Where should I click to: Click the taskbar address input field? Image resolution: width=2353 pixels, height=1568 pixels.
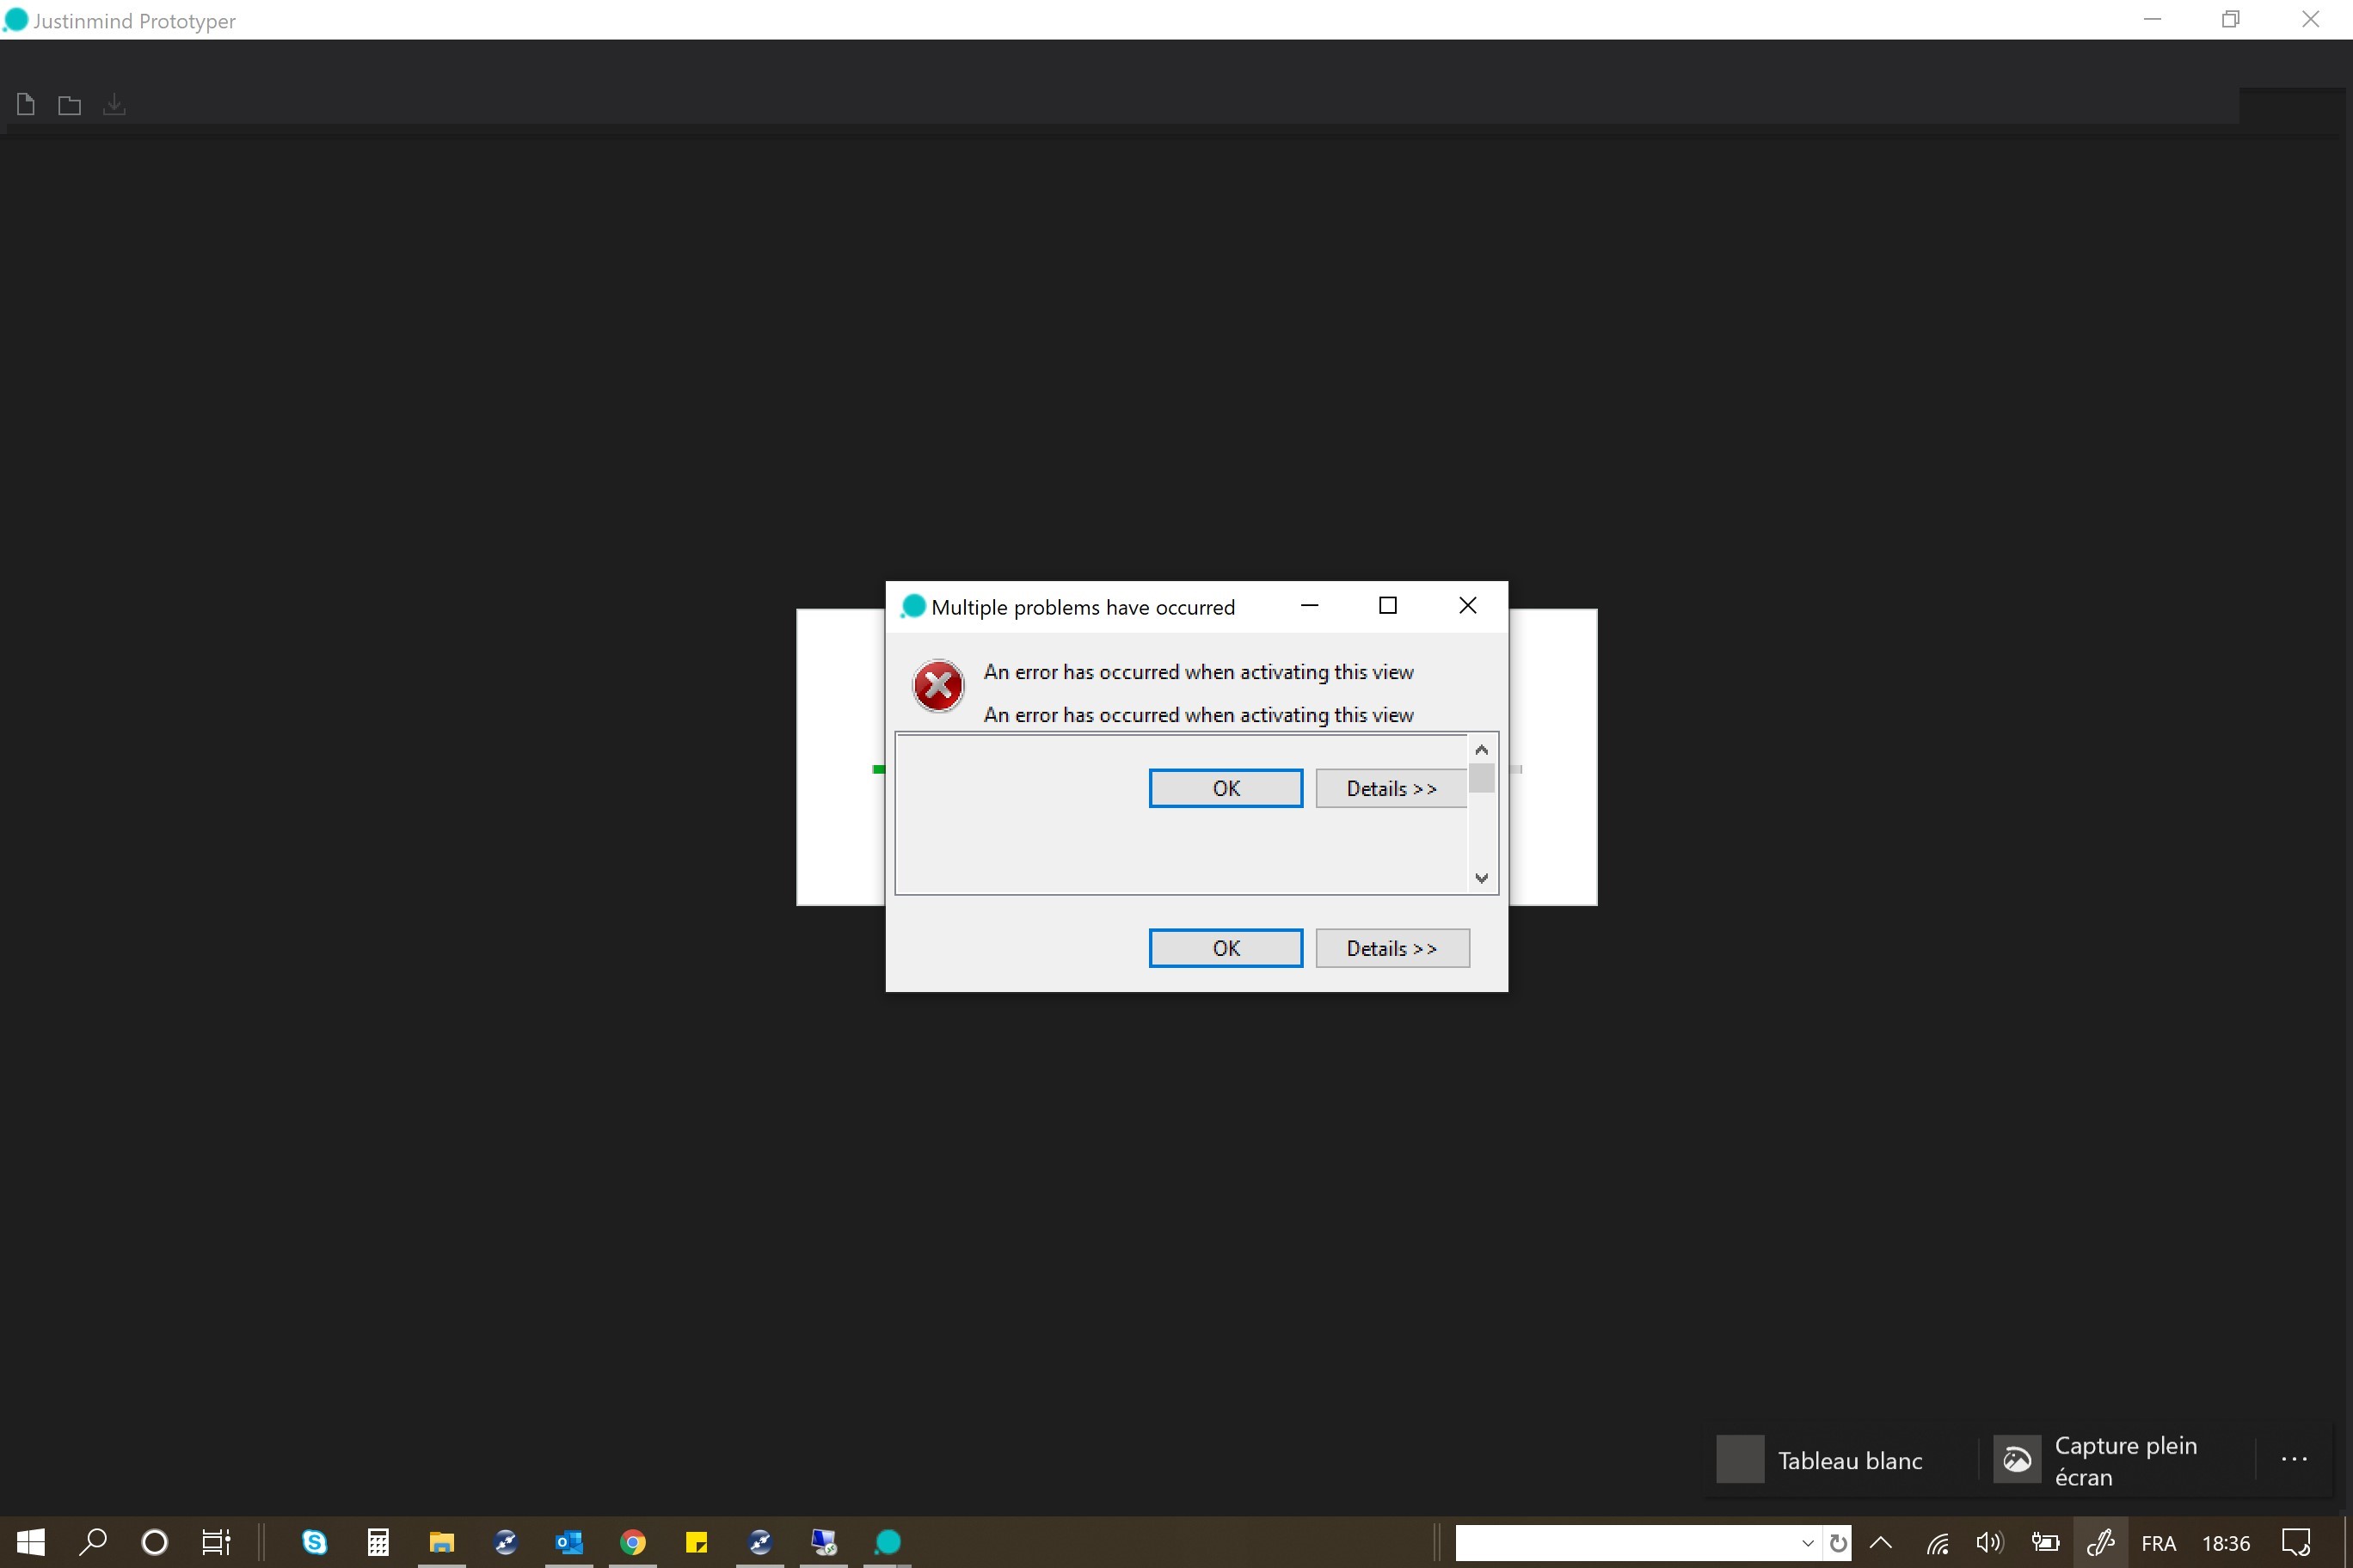point(1620,1542)
